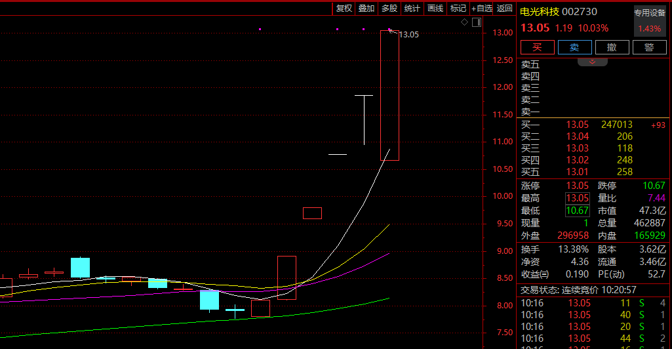Select the tall limit-up candle at 13.05
The width and height of the screenshot is (672, 349).
point(389,95)
